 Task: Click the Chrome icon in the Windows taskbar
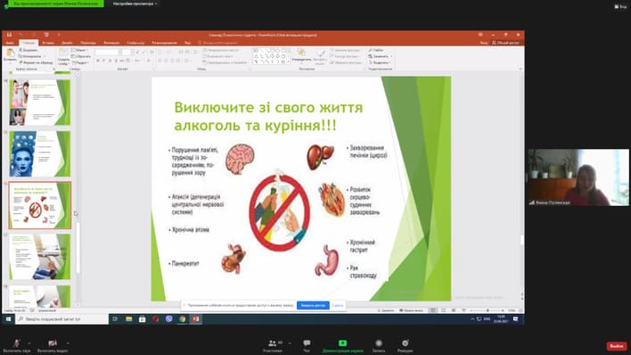click(x=183, y=318)
